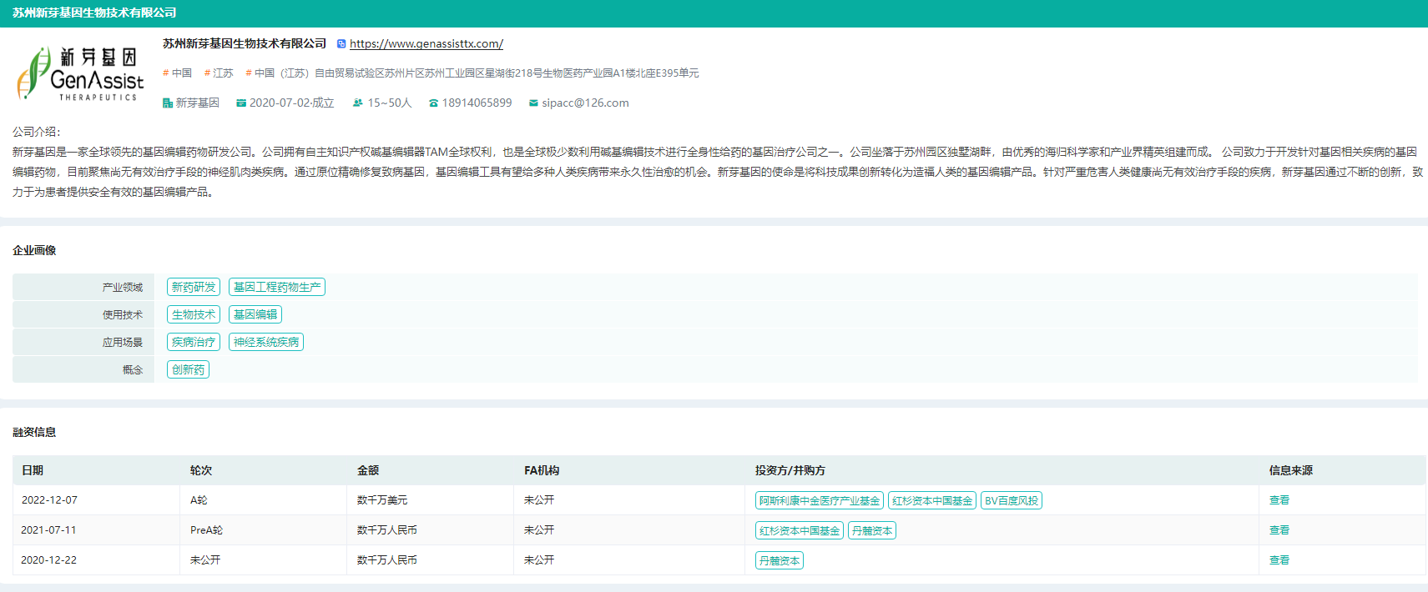View source for 2022-12-07 A轮 financing
Screen dimensions: 1428x592
tap(1279, 500)
